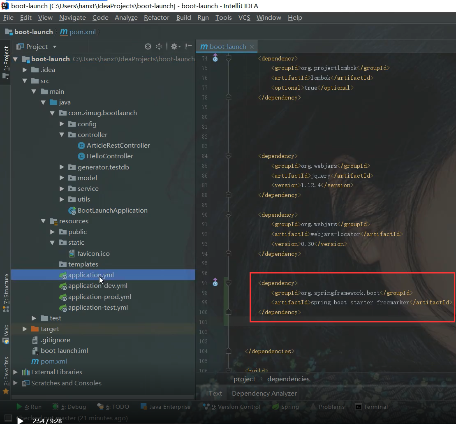This screenshot has height=424, width=456.
Task: Open the Terminal tool window
Action: pos(372,407)
